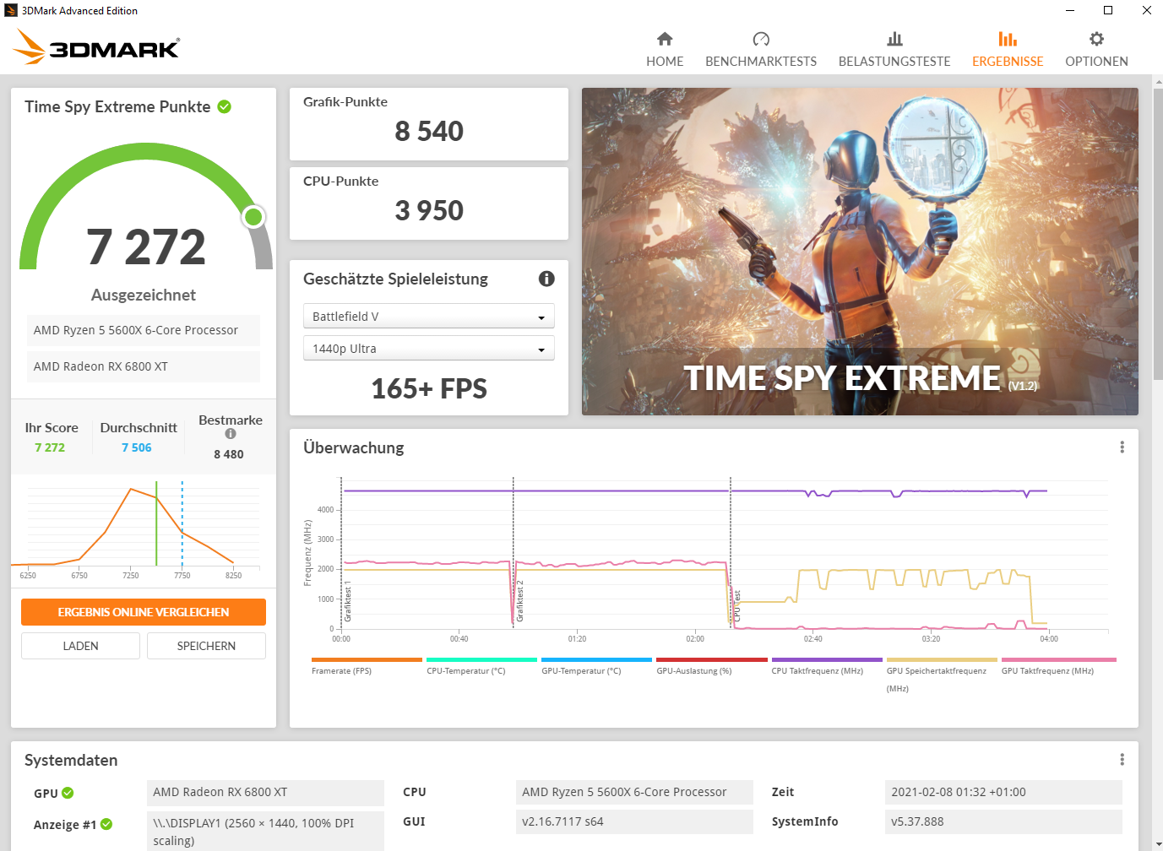The height and width of the screenshot is (851, 1163).
Task: Open the Battlefield V game dropdown
Action: click(428, 316)
